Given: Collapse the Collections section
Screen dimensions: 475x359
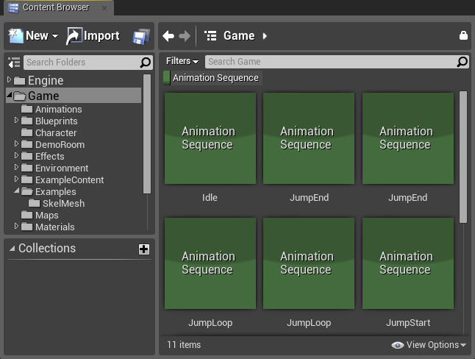Looking at the screenshot, I should pyautogui.click(x=12, y=249).
